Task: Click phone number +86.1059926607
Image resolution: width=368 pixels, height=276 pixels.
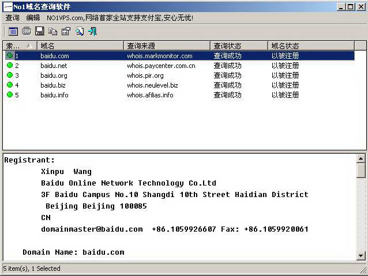Action: [184, 229]
